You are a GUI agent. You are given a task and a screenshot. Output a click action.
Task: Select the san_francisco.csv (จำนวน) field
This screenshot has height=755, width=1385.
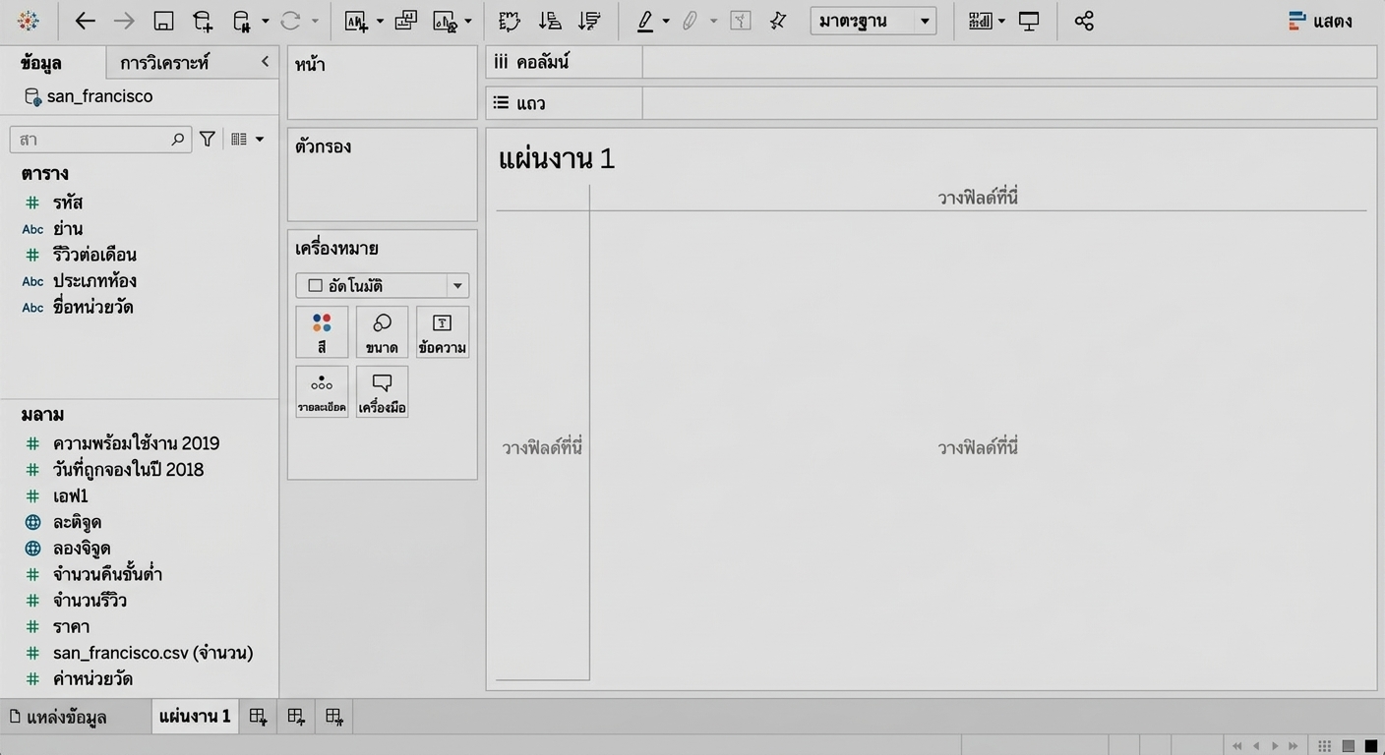tap(153, 653)
